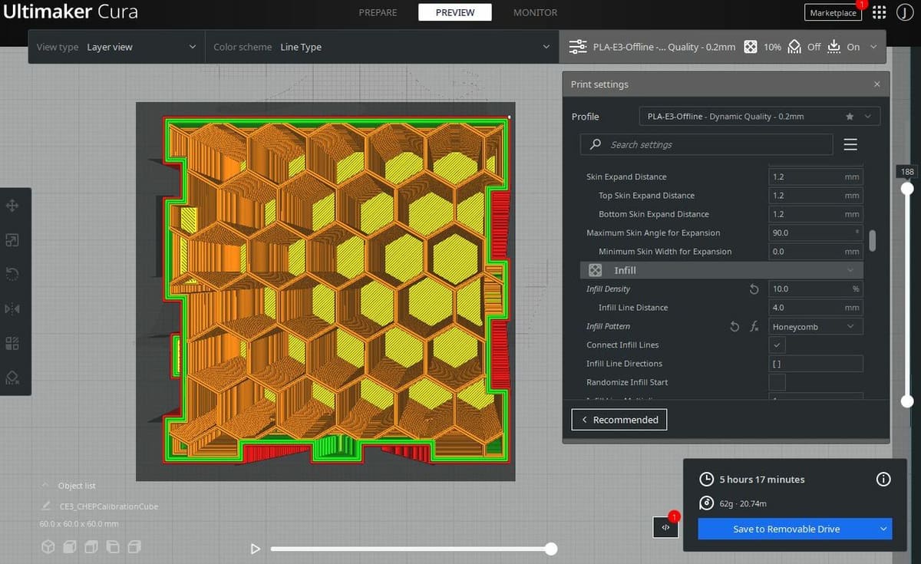Click the Infill Density value field

point(816,289)
